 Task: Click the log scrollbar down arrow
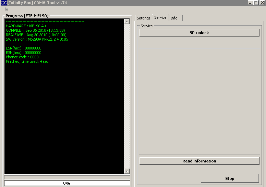point(127,171)
